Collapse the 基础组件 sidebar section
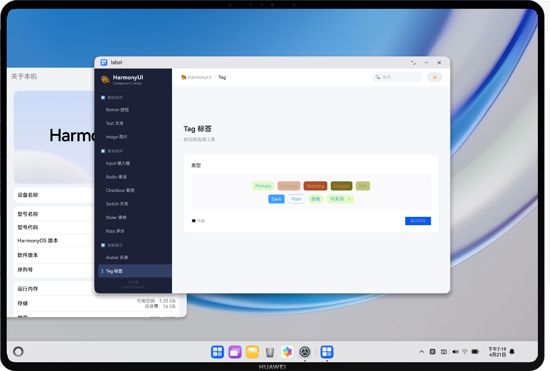The image size is (550, 371). tap(112, 97)
